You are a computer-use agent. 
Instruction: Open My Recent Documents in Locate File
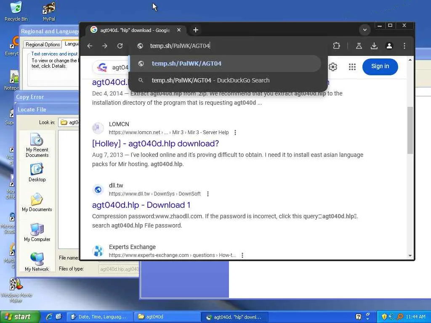(37, 145)
